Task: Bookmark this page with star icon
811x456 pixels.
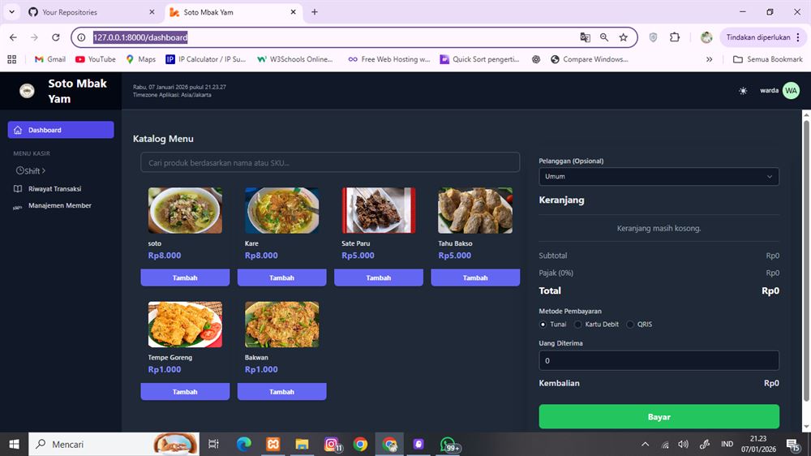Action: [x=623, y=37]
